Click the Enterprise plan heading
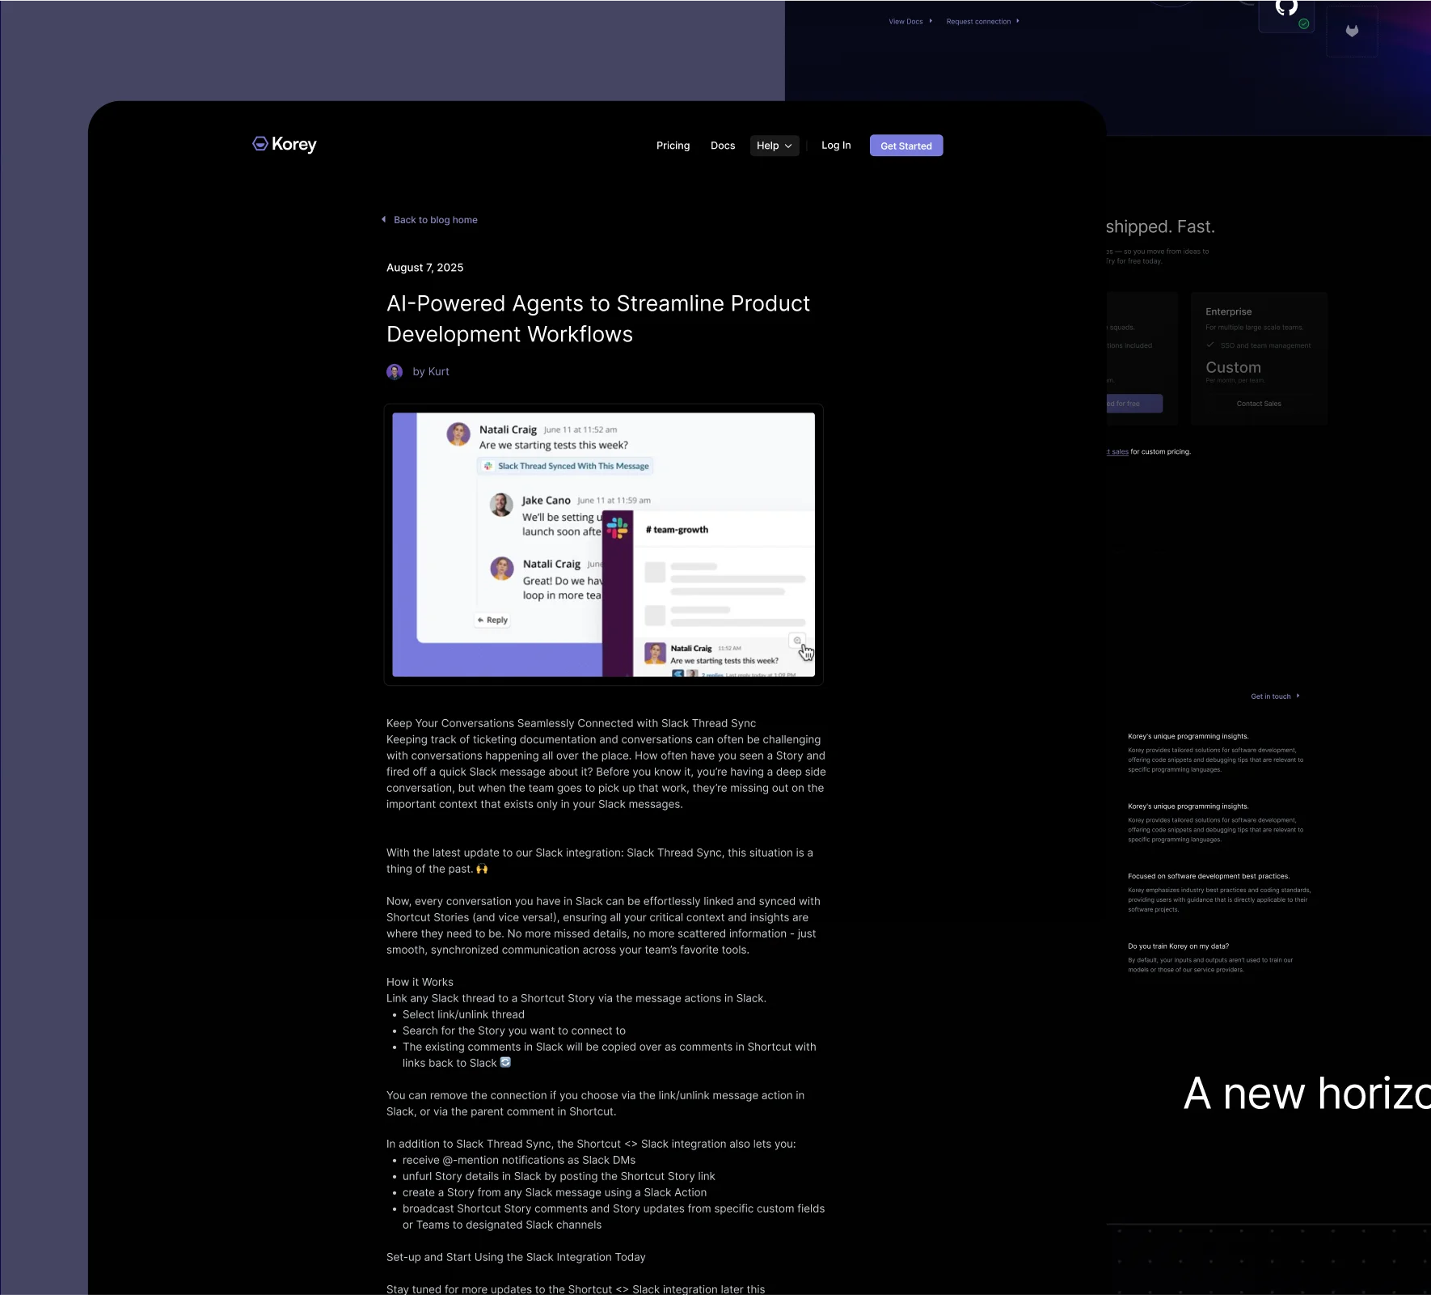Viewport: 1431px width, 1295px height. (1228, 311)
